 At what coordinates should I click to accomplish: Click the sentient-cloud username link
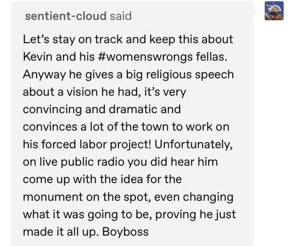[x=66, y=16]
